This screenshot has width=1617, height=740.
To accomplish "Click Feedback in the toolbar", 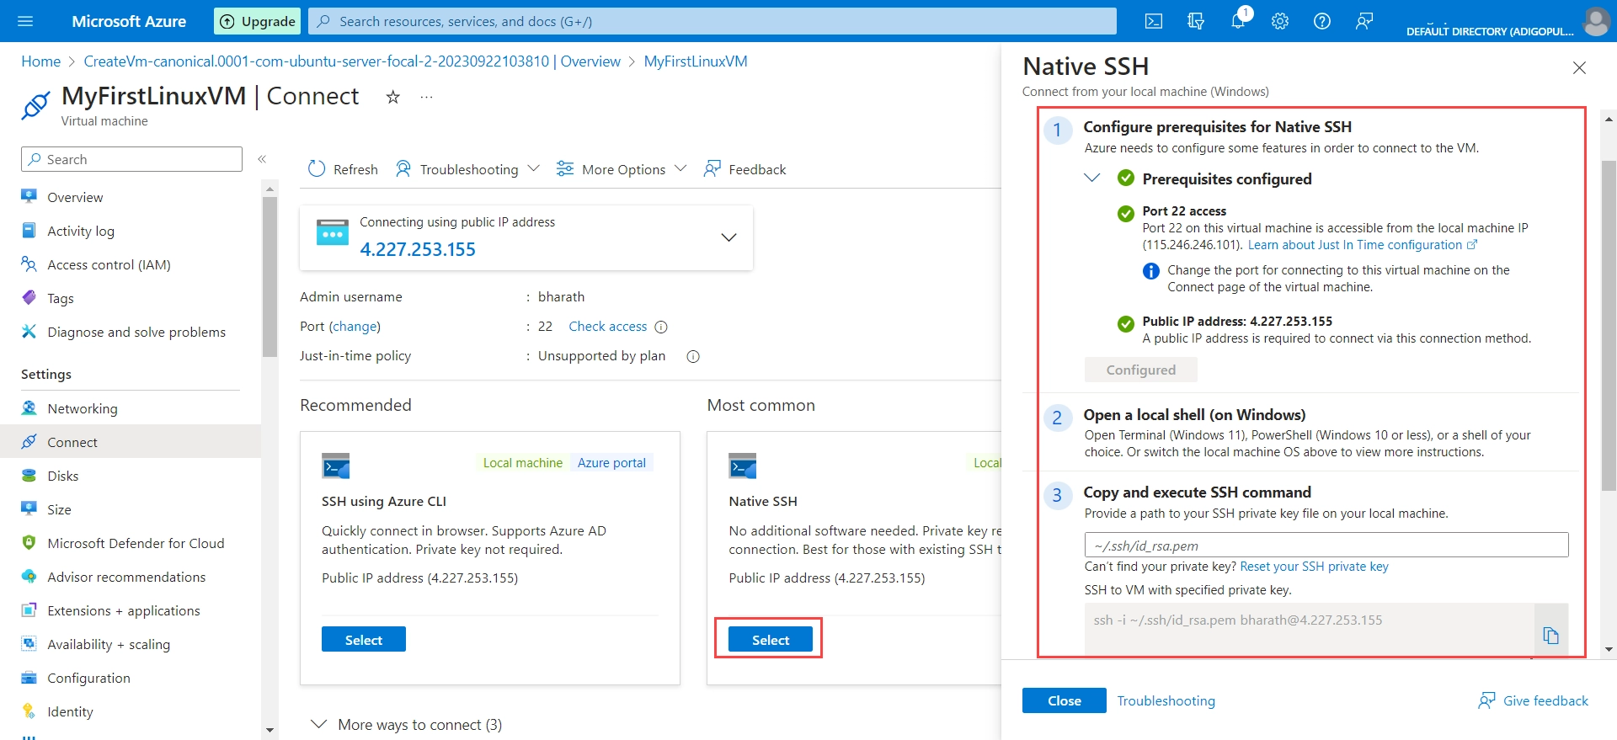I will pos(744,169).
